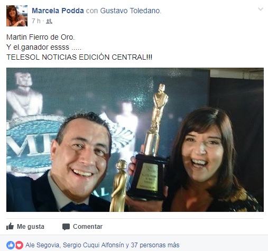Screen dimensions: 268x251
Task: Click the TELESOL NOTICIAS post text
Action: coord(79,57)
